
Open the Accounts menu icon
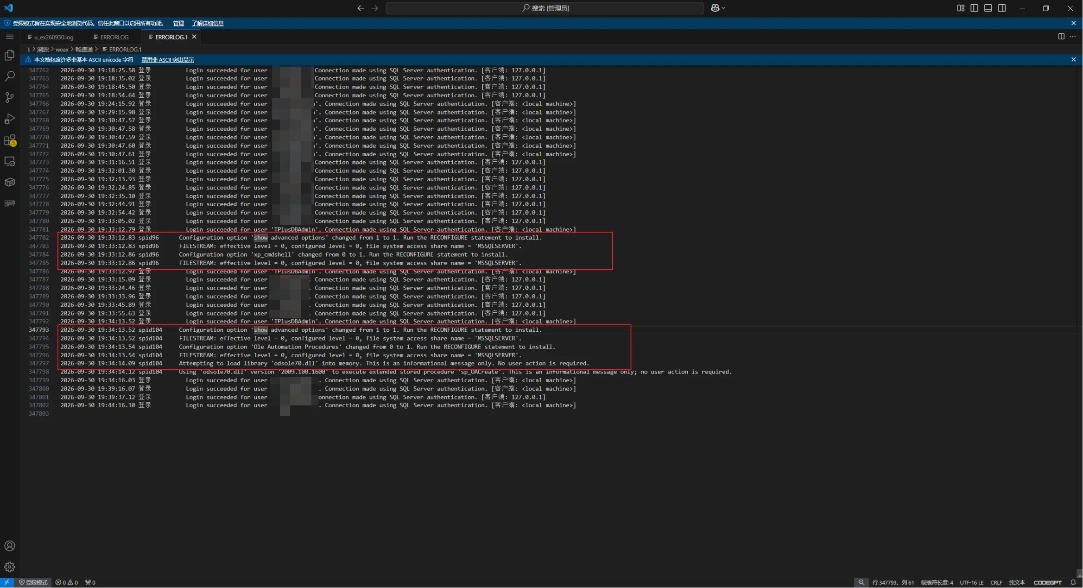click(9, 546)
